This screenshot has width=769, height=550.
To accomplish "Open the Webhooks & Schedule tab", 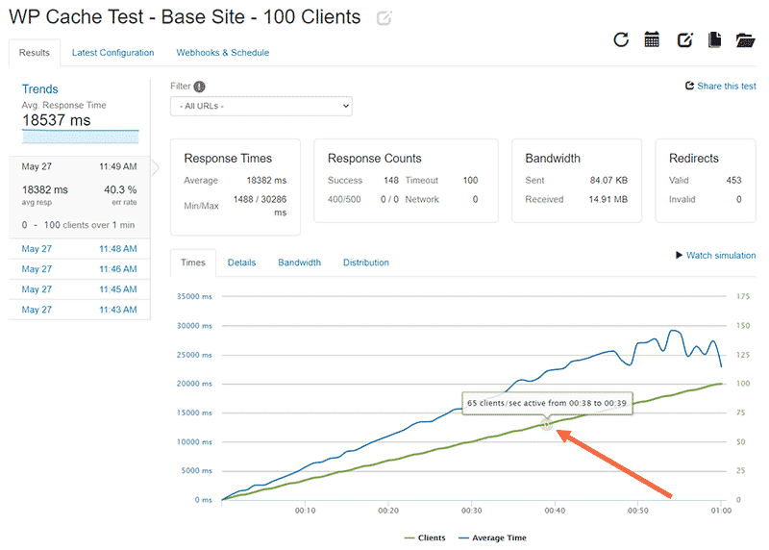I will tap(223, 53).
